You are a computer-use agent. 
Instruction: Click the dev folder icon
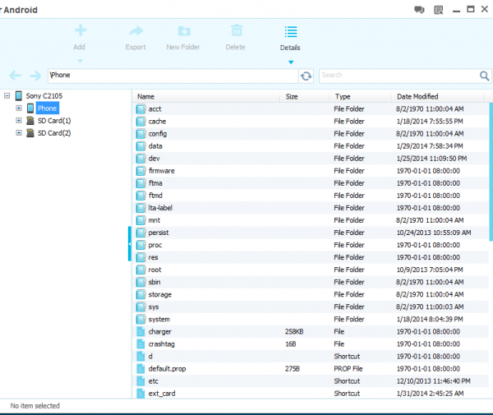click(x=141, y=159)
